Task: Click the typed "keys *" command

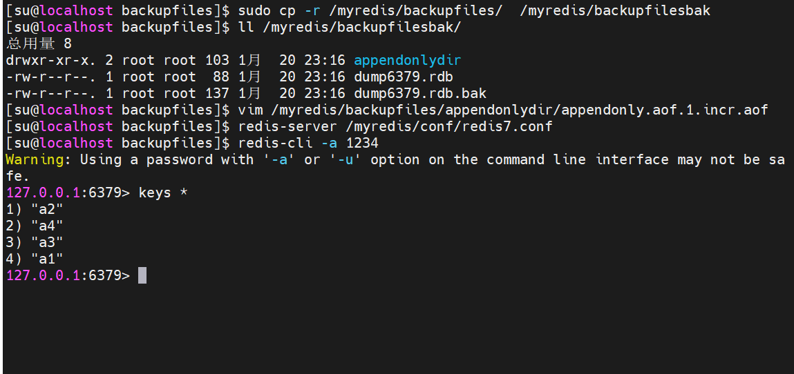Action: point(163,193)
